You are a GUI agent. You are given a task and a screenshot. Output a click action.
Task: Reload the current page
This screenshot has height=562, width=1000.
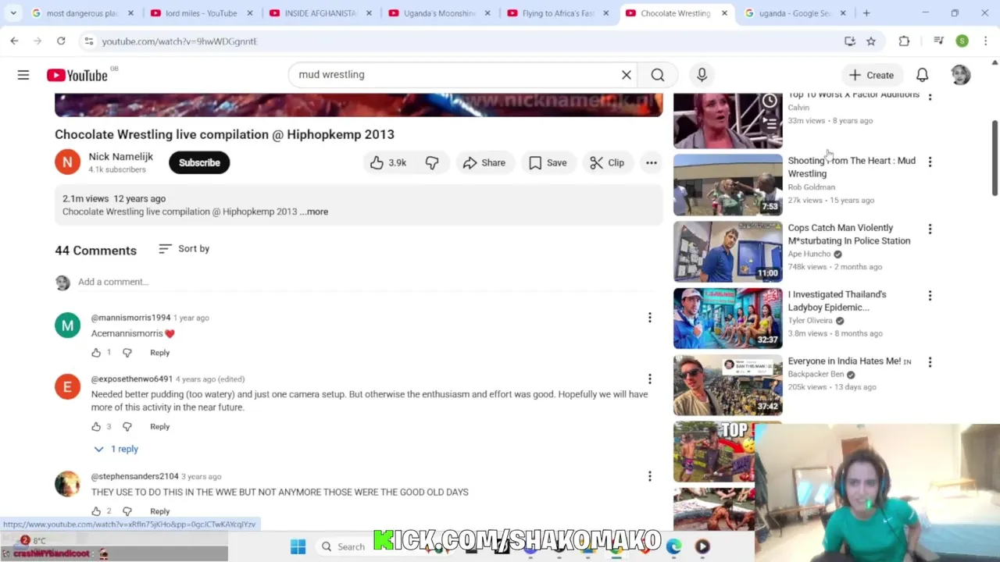click(x=61, y=41)
